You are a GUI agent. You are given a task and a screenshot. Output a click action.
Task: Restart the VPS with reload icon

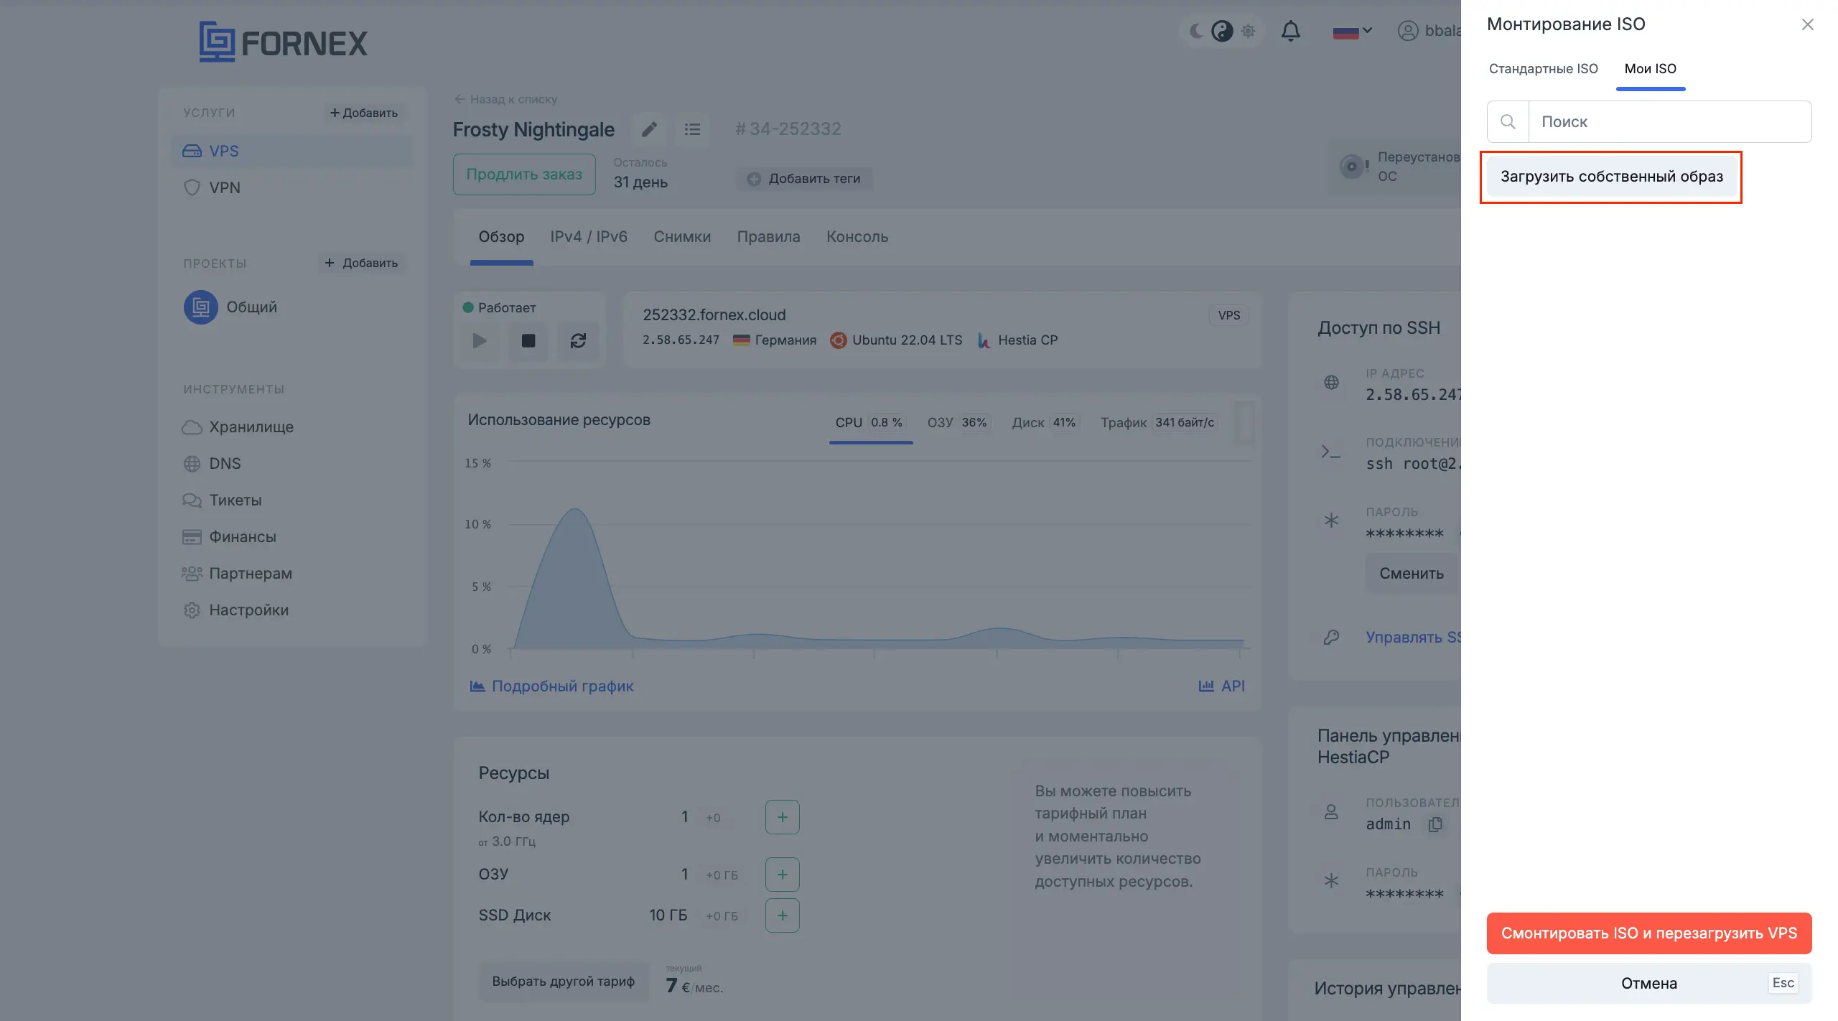point(578,340)
